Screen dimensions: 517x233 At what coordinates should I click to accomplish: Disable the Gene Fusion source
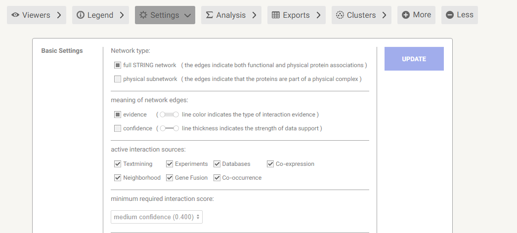tap(170, 178)
